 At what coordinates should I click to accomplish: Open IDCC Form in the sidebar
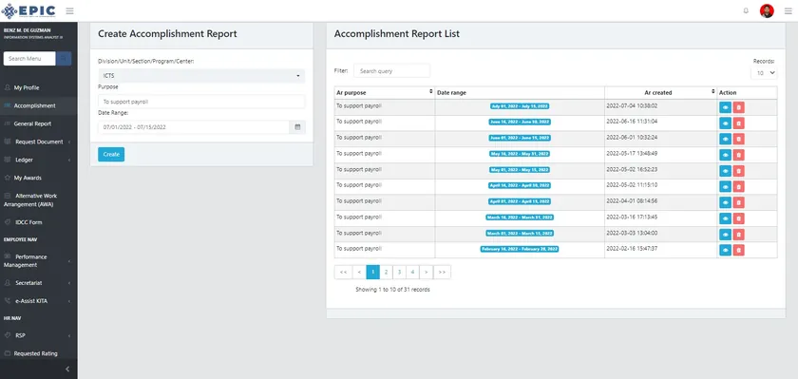[39, 222]
